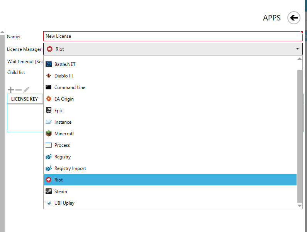Click the Epic Games logo icon
The height and width of the screenshot is (232, 307).
[x=49, y=110]
